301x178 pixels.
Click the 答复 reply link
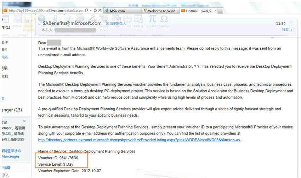[285, 29]
